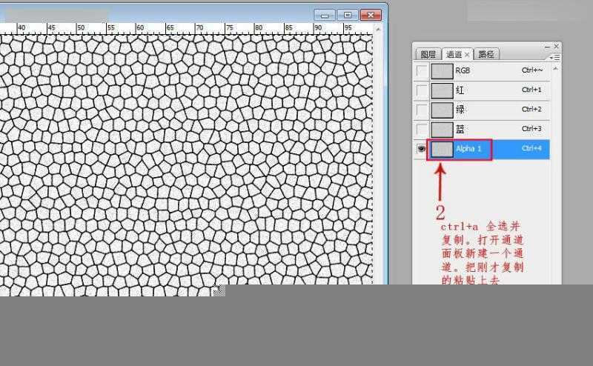This screenshot has width=593, height=366.
Task: Close the Channels panel group
Action: pos(557,46)
